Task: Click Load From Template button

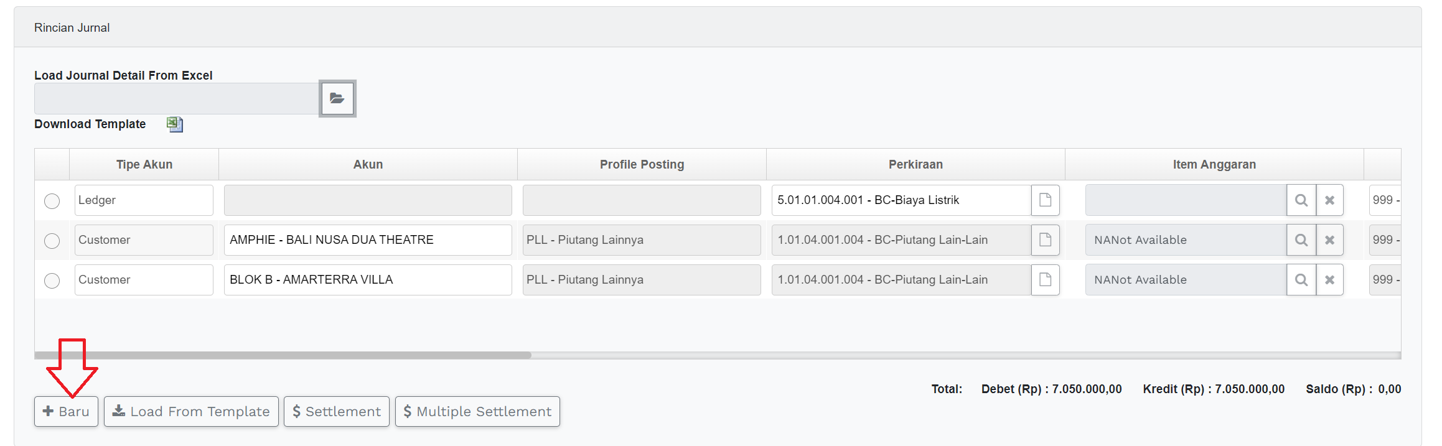Action: pyautogui.click(x=191, y=411)
